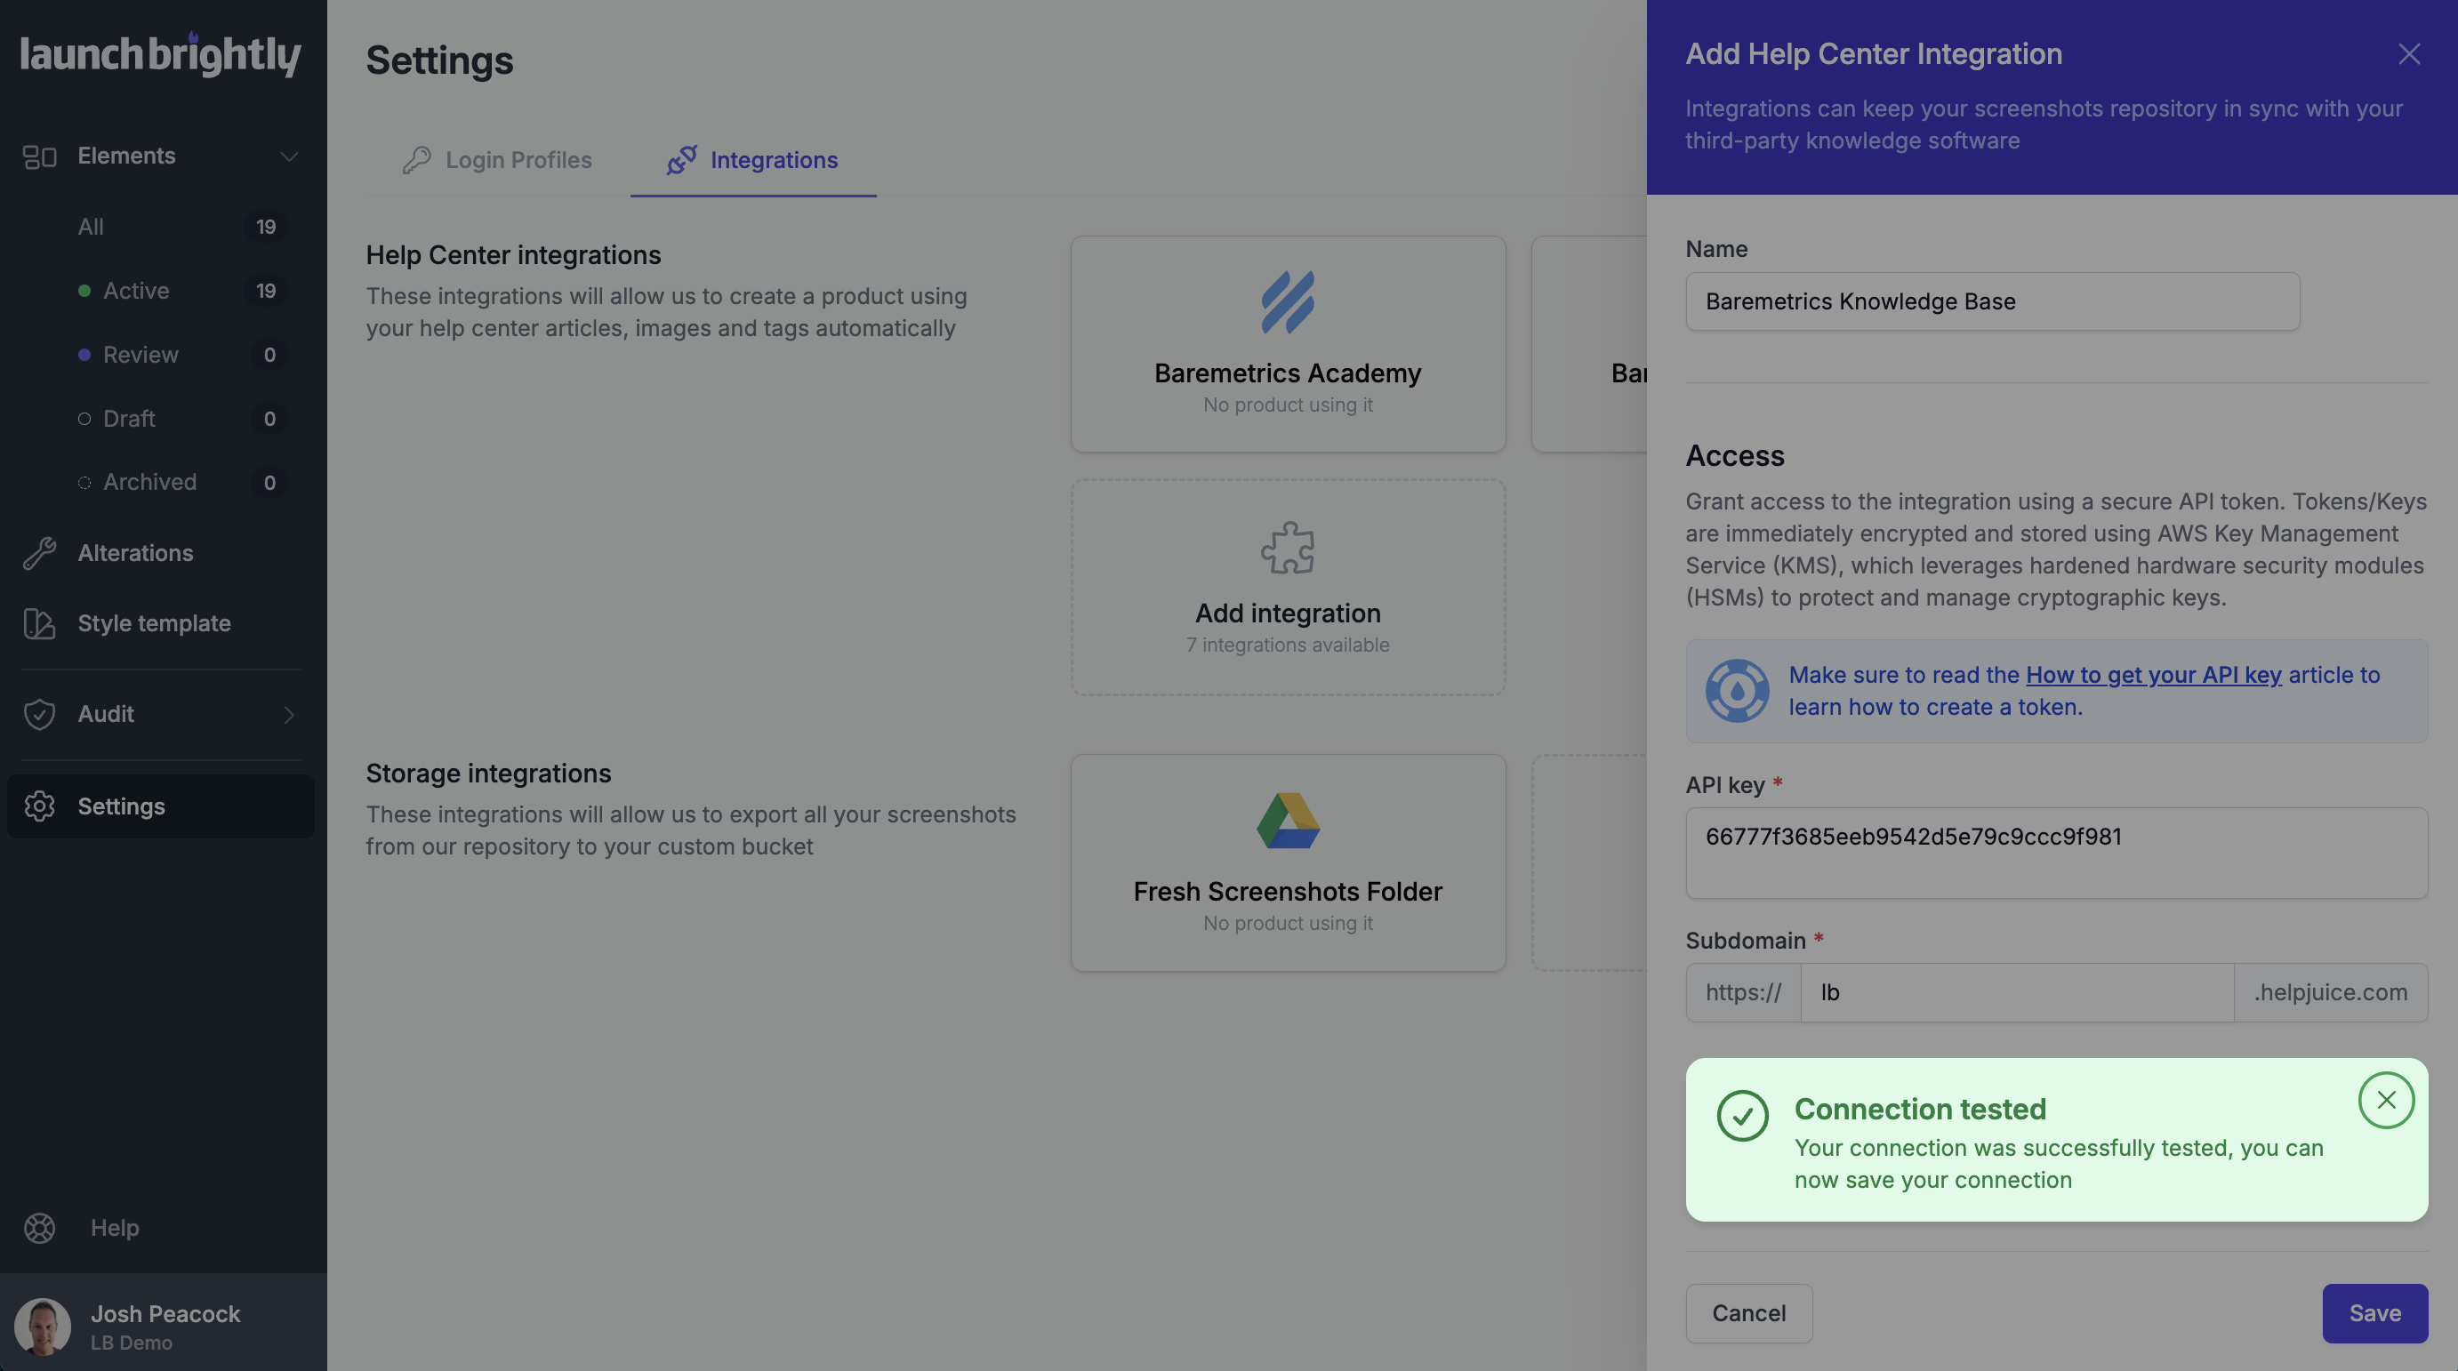Click the API key text field

point(2056,852)
